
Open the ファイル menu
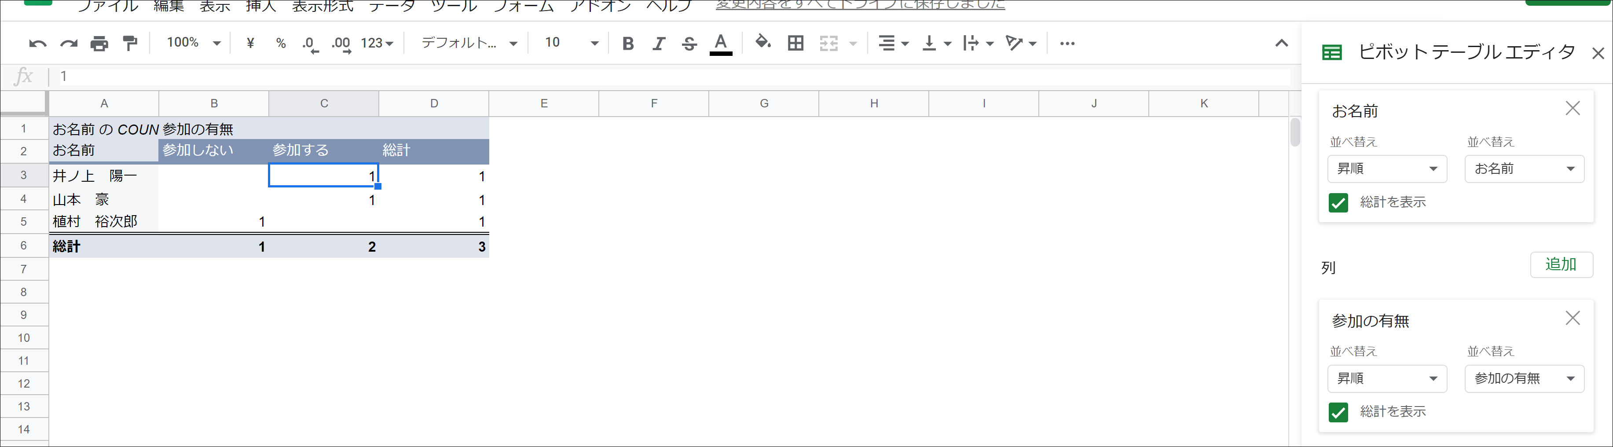[108, 6]
